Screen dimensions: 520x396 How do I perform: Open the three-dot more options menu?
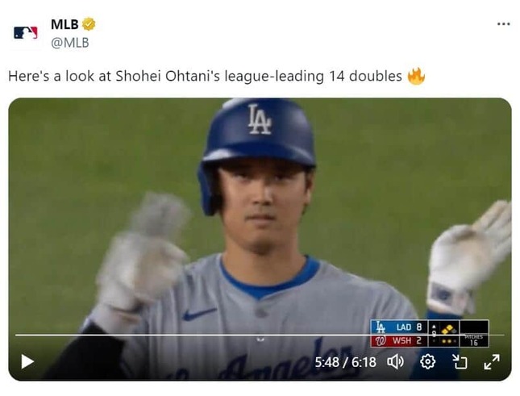pos(503,24)
